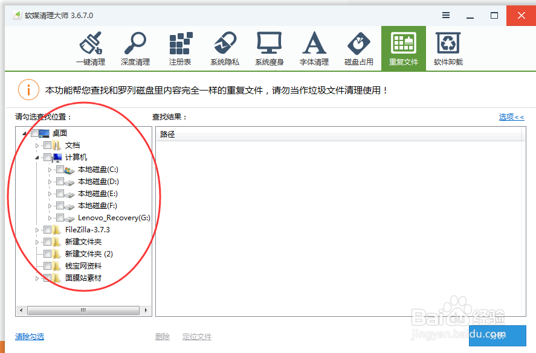Click the horizontal scrollbar under the tree
Viewport: 536px width, 353px height.
(83, 310)
